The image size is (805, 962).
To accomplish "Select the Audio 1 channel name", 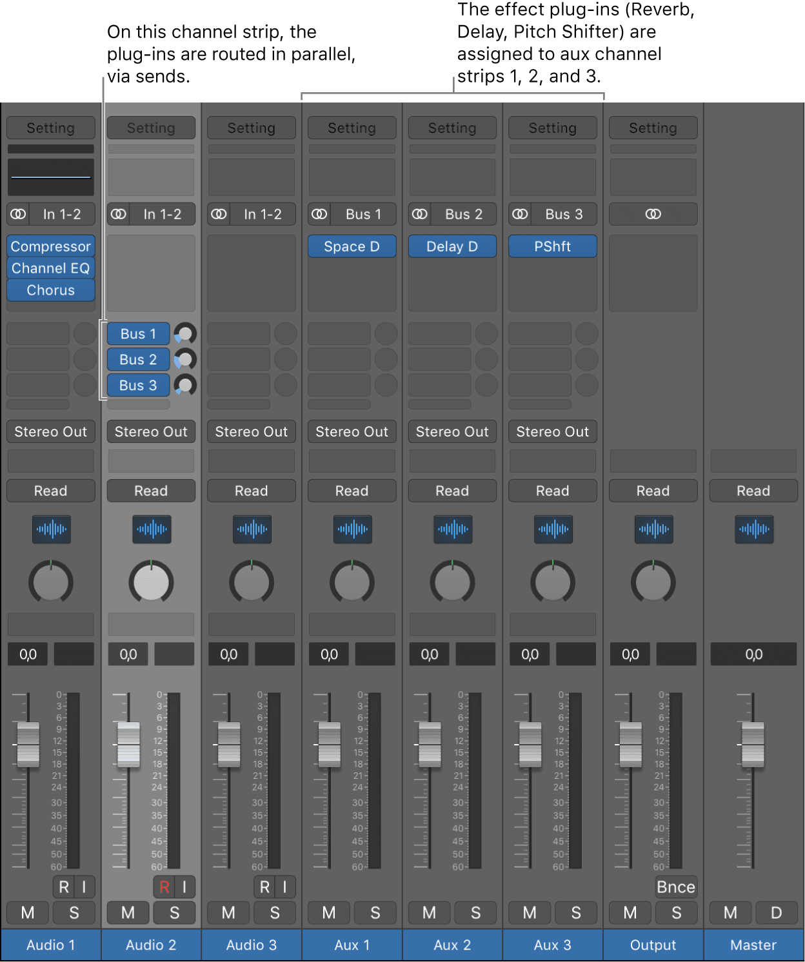I will [51, 945].
